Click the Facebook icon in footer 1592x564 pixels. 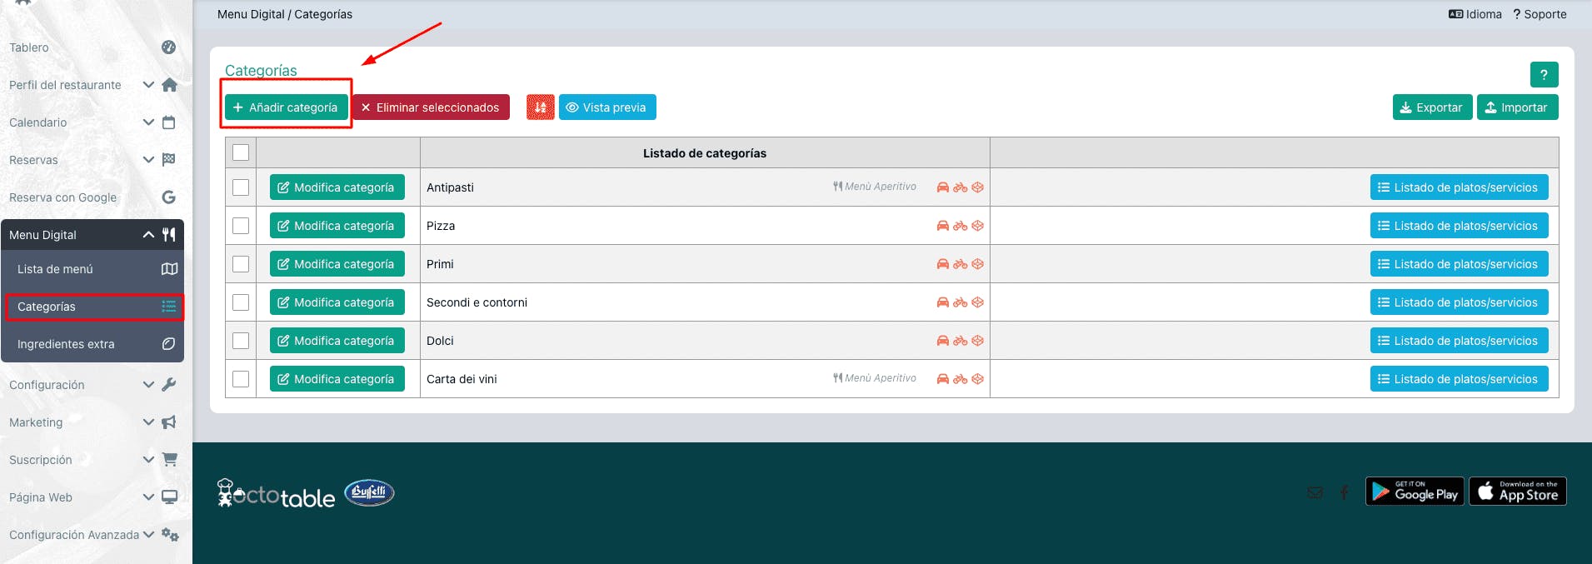coord(1344,492)
